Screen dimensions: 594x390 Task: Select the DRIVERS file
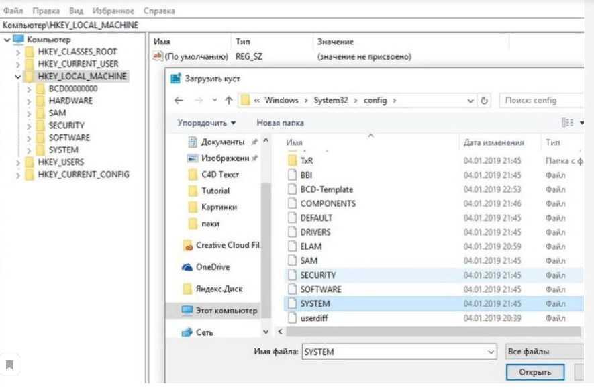(315, 232)
